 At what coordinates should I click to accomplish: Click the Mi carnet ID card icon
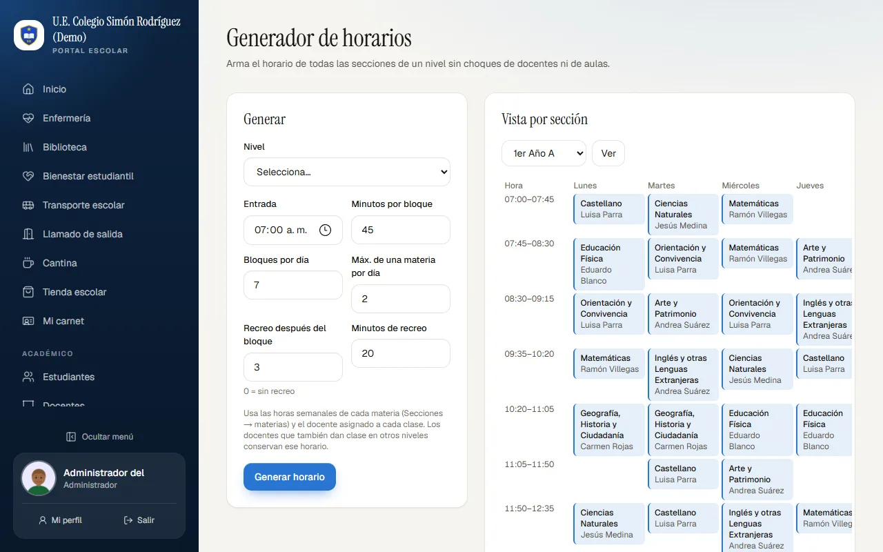tap(28, 321)
